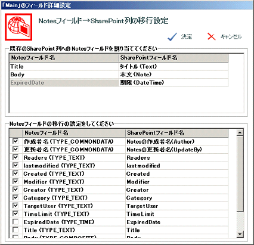The height and width of the screenshot is (245, 254).
Task: Uncheck the 更新者名 (TYPE_COMMONDATA) checkbox
Action: coord(16,149)
